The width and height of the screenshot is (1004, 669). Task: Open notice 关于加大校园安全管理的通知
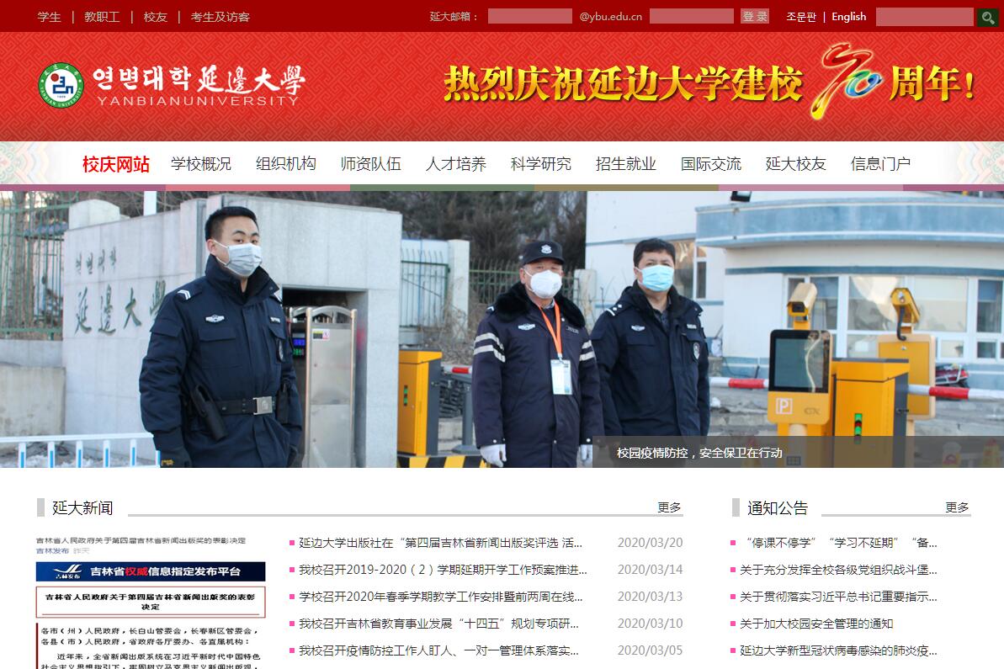(x=815, y=624)
